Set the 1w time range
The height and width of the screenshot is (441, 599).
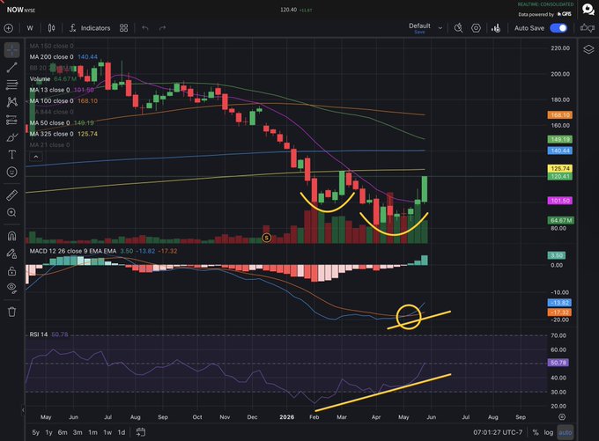(107, 432)
